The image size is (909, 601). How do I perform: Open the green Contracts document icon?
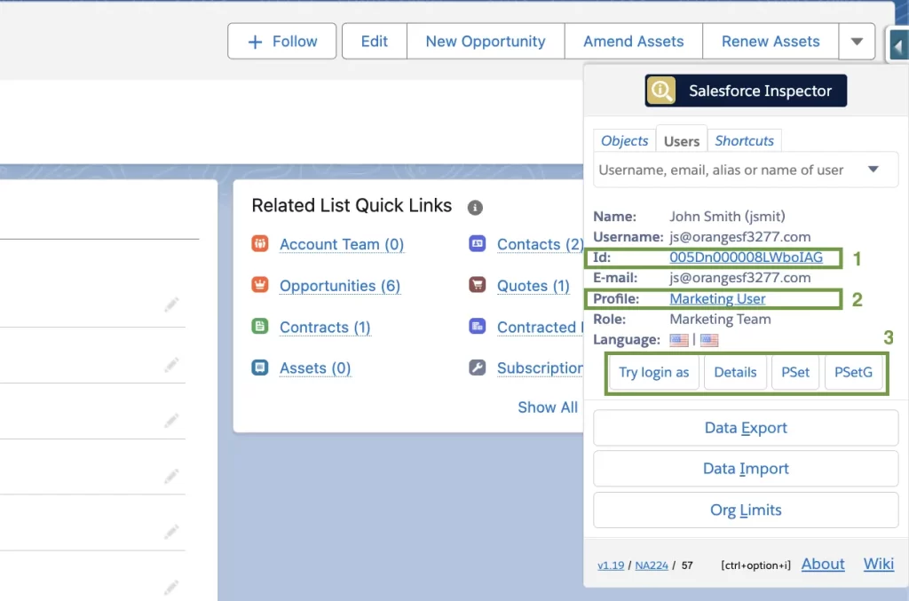point(258,327)
